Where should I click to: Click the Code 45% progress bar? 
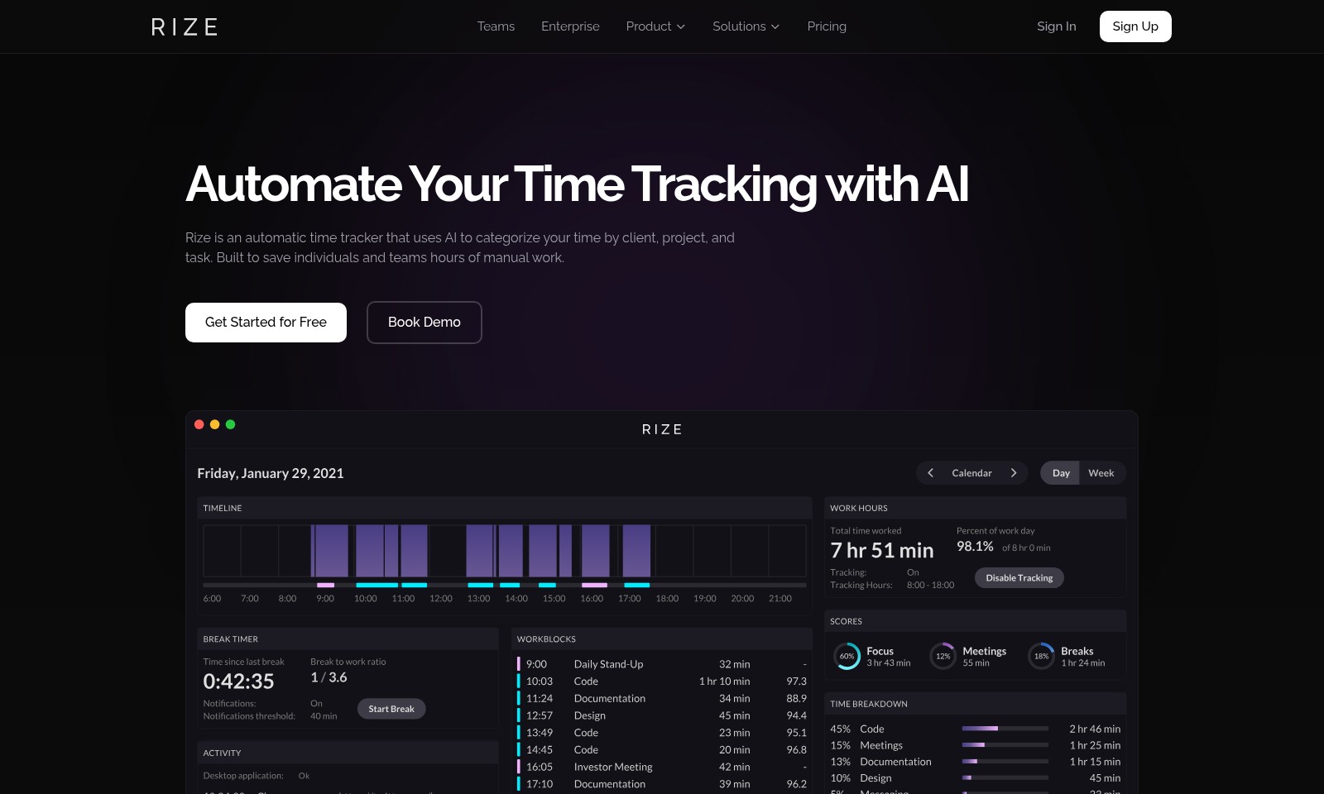point(1005,729)
